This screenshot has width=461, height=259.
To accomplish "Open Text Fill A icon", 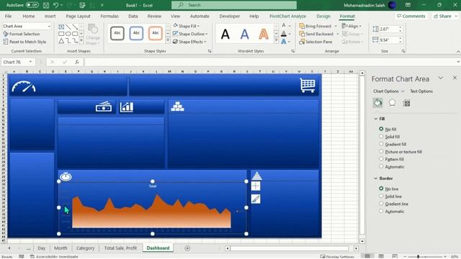I will (284, 26).
